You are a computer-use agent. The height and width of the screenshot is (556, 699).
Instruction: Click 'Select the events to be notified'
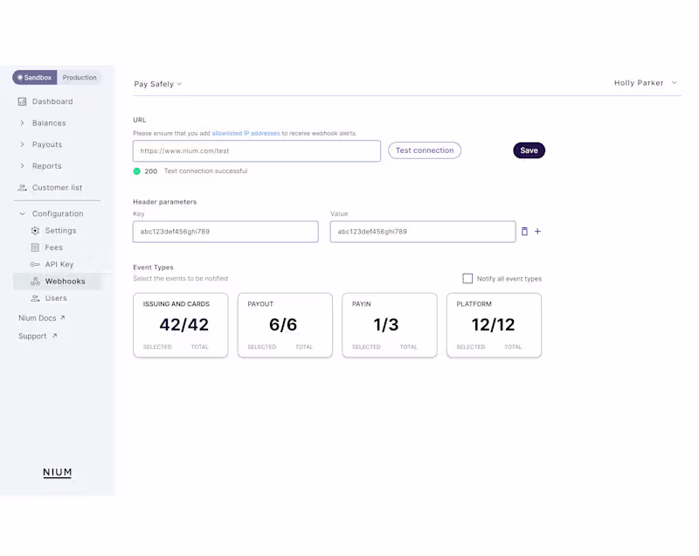(180, 278)
